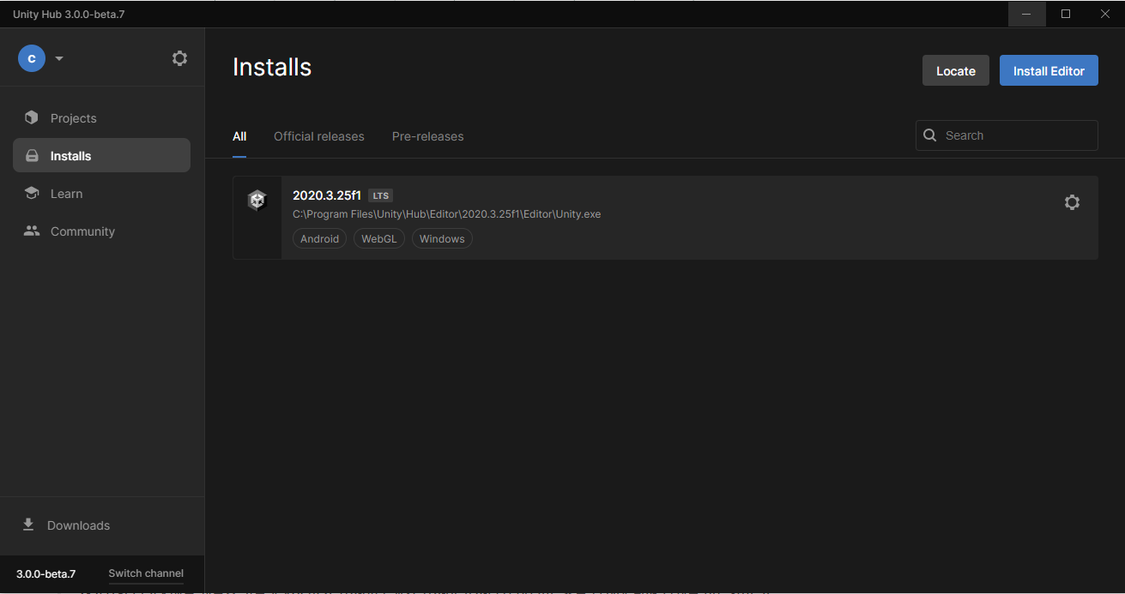
Task: Open the Community section
Action: 101,231
